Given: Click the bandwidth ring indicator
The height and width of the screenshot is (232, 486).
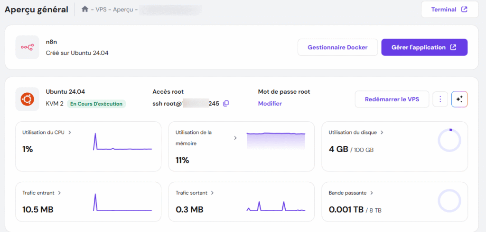Looking at the screenshot, I should 449,201.
